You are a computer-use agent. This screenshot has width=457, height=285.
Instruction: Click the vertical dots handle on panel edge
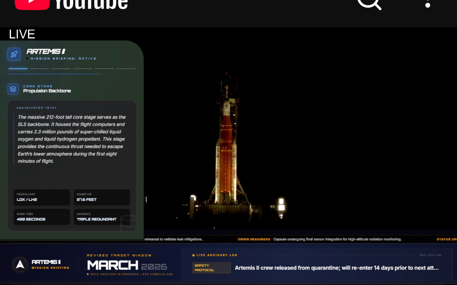[146, 200]
